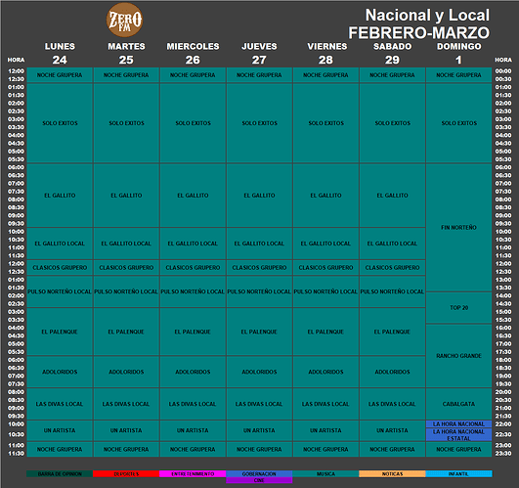
Task: Select Saturday's Un Artista block
Action: [392, 430]
